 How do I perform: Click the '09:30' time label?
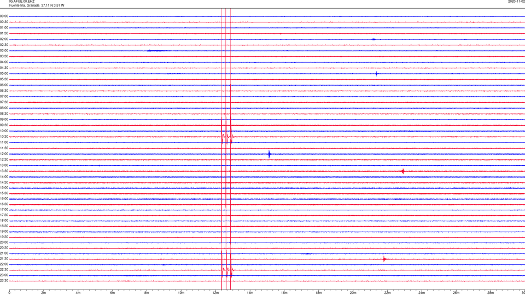[4, 125]
